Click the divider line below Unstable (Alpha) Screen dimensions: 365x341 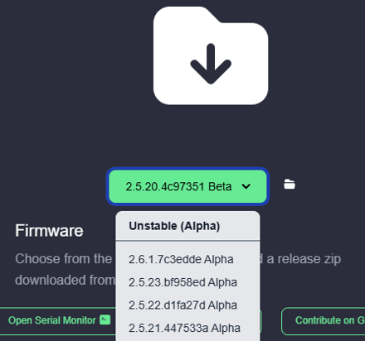pos(187,241)
